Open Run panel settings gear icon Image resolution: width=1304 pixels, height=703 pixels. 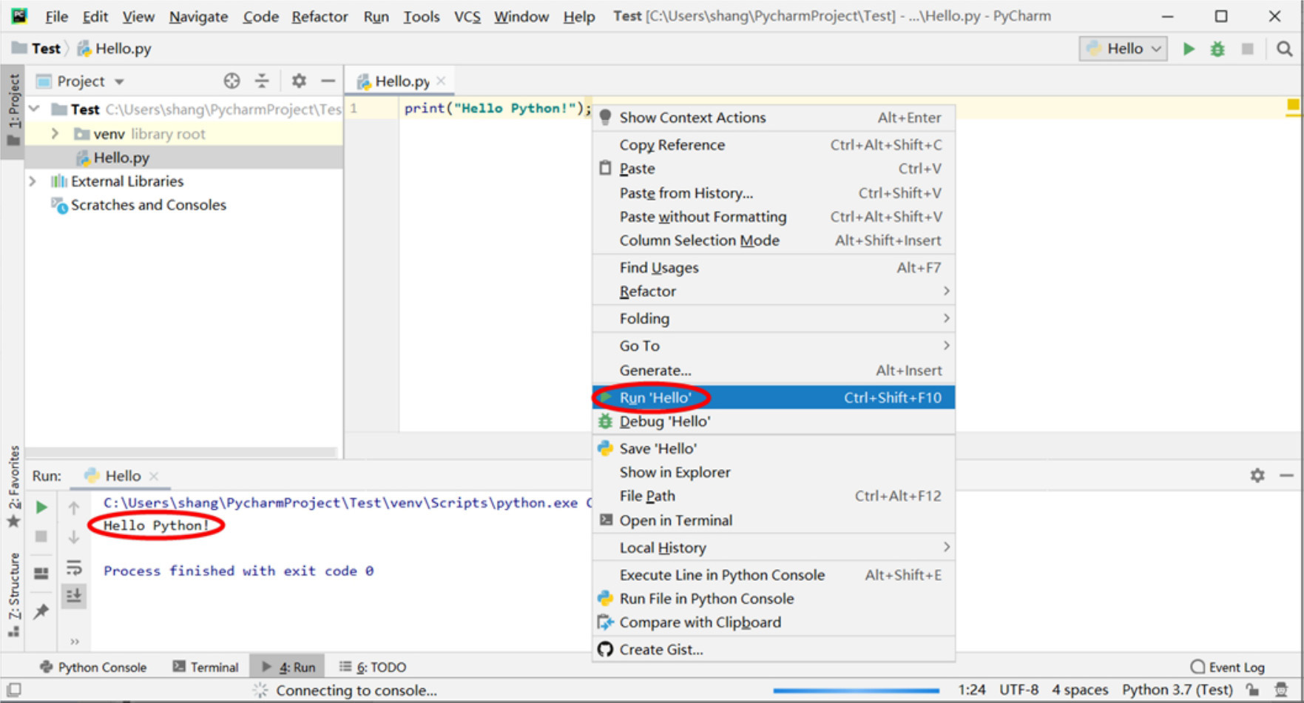(x=1257, y=475)
